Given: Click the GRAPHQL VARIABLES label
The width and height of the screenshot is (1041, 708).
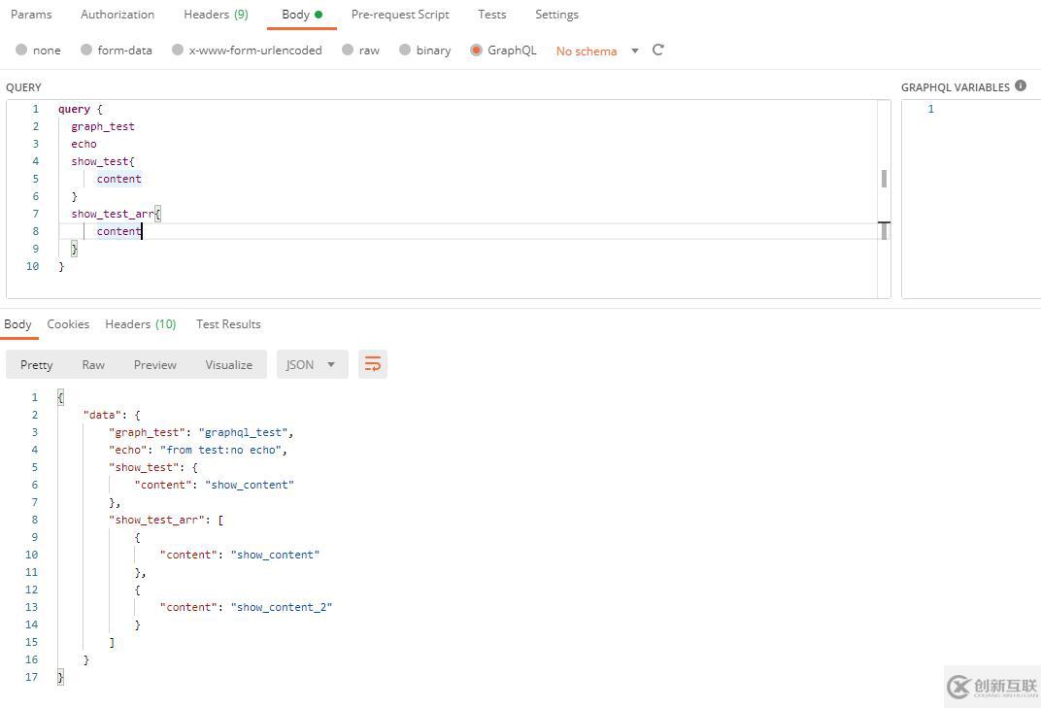Looking at the screenshot, I should [x=955, y=87].
